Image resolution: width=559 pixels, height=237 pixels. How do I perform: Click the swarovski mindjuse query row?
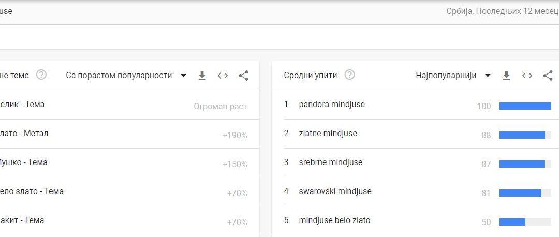(335, 191)
